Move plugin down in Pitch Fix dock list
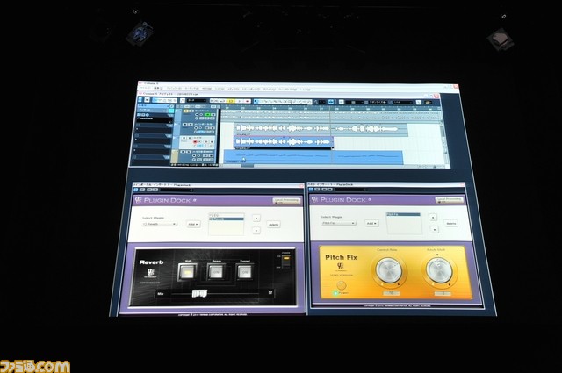 (435, 229)
